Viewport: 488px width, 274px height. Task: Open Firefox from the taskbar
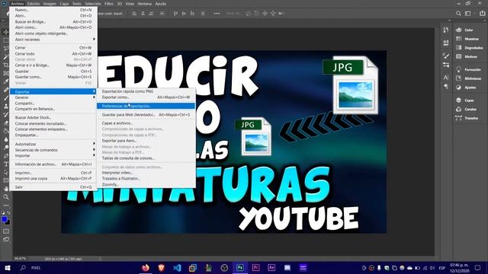pyautogui.click(x=146, y=267)
